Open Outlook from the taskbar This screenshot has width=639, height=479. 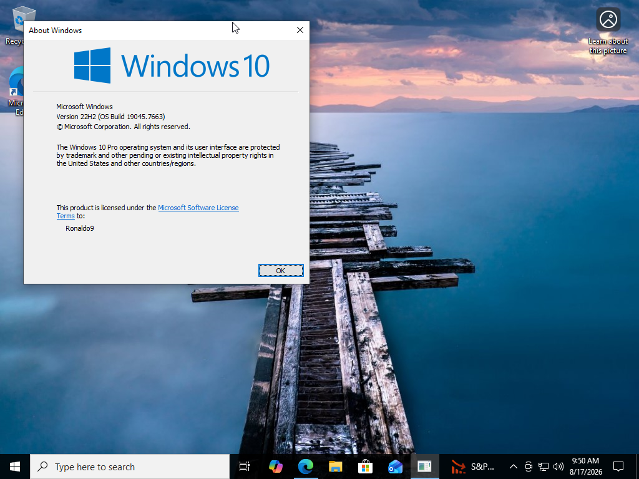click(395, 467)
